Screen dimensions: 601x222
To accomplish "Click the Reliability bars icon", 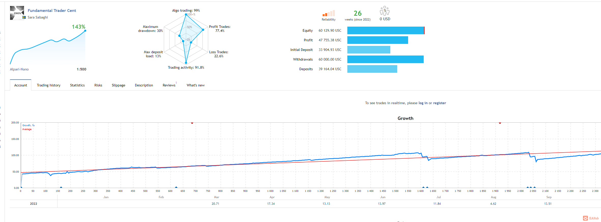I will [328, 13].
